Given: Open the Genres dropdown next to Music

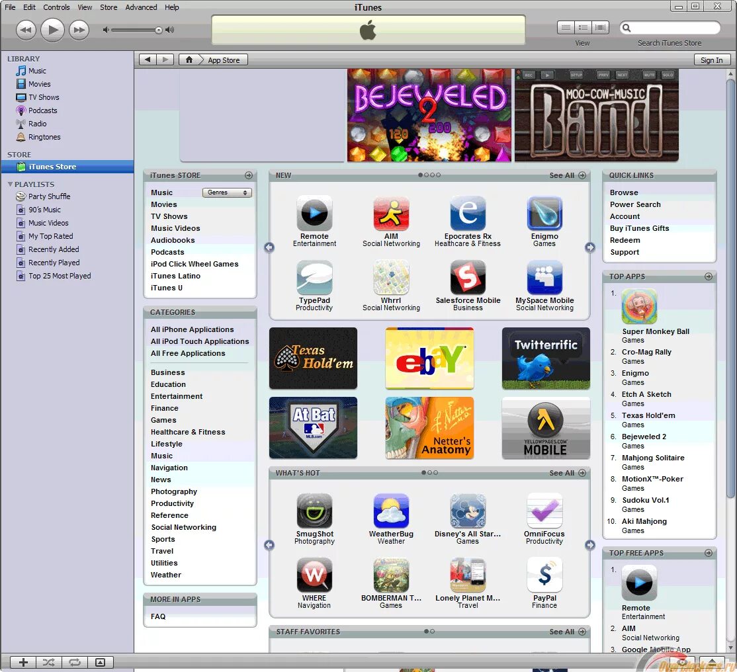Looking at the screenshot, I should click(227, 192).
